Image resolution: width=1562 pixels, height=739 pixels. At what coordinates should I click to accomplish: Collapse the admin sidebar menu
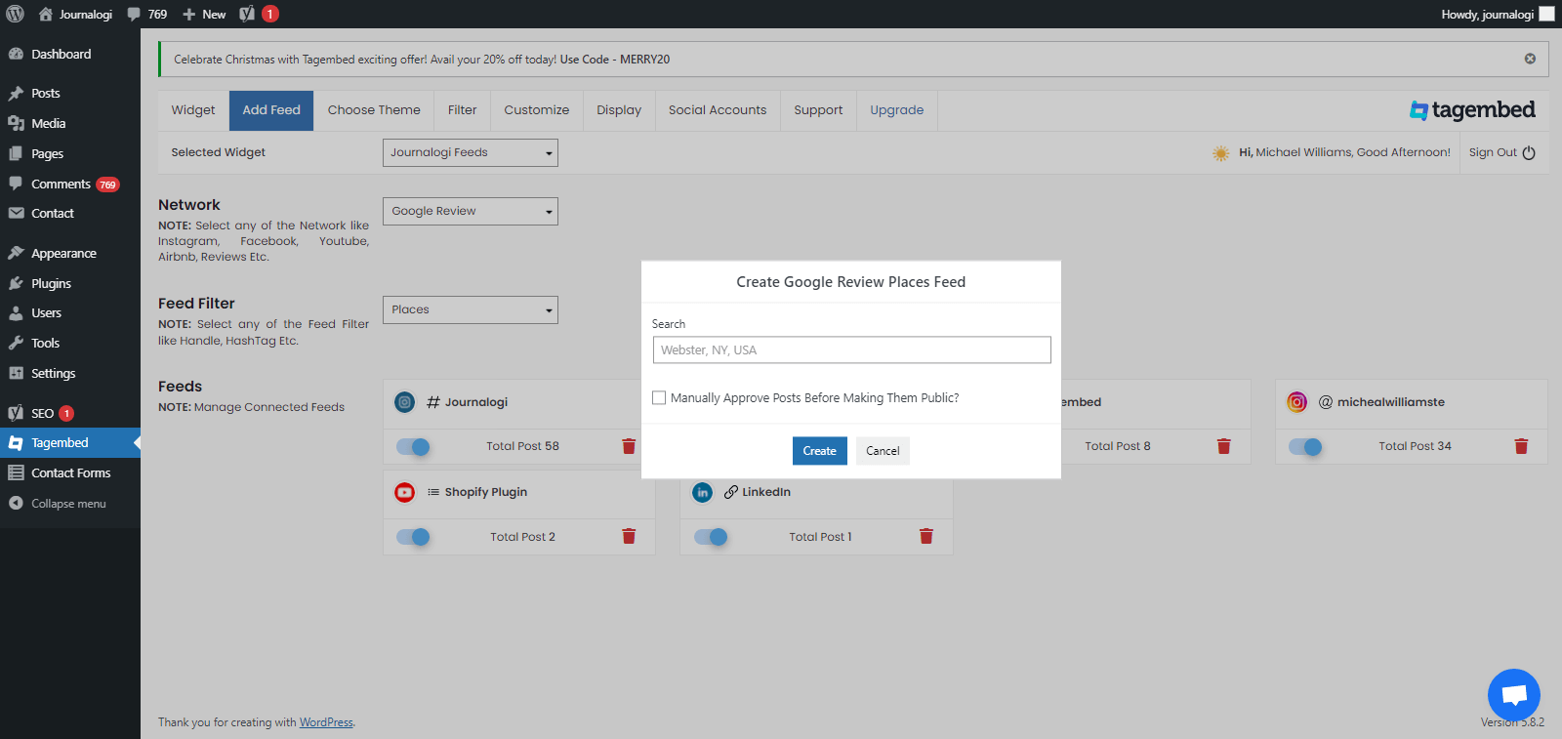tap(68, 504)
